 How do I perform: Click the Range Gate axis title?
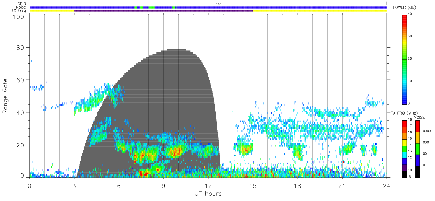(x=5, y=96)
